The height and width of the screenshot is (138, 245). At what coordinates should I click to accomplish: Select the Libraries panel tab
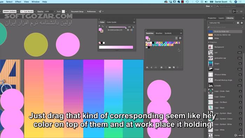pos(230,18)
